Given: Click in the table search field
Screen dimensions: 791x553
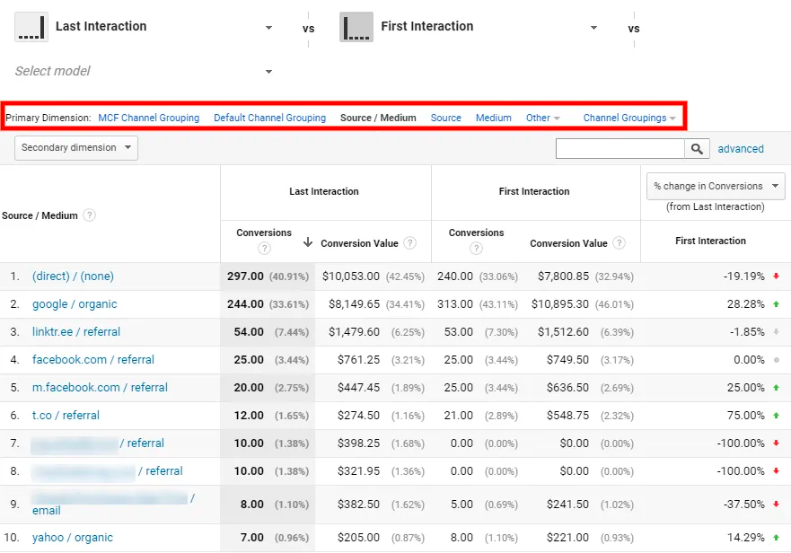Looking at the screenshot, I should 620,149.
